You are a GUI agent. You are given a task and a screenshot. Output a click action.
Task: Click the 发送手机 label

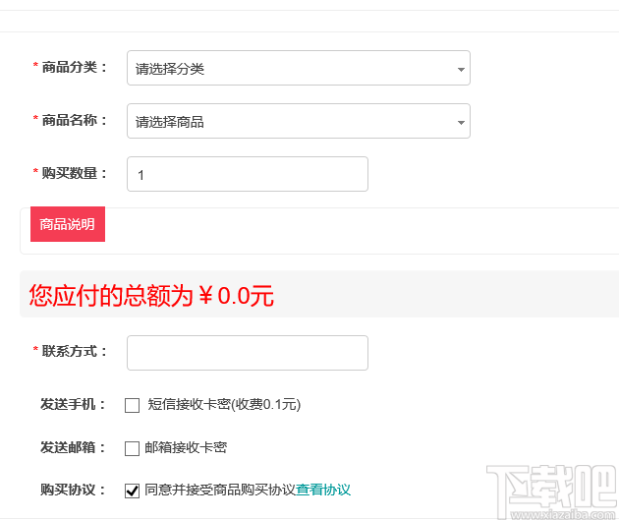(73, 404)
